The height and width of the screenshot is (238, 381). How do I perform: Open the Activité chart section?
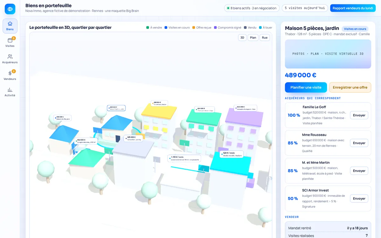click(10, 92)
